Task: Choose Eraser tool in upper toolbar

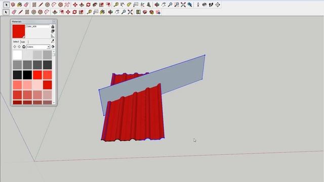Action: (26, 5)
